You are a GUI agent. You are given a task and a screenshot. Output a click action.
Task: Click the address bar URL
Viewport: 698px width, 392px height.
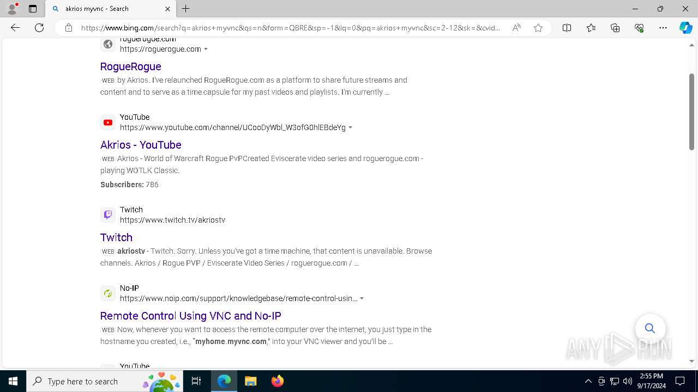(291, 28)
